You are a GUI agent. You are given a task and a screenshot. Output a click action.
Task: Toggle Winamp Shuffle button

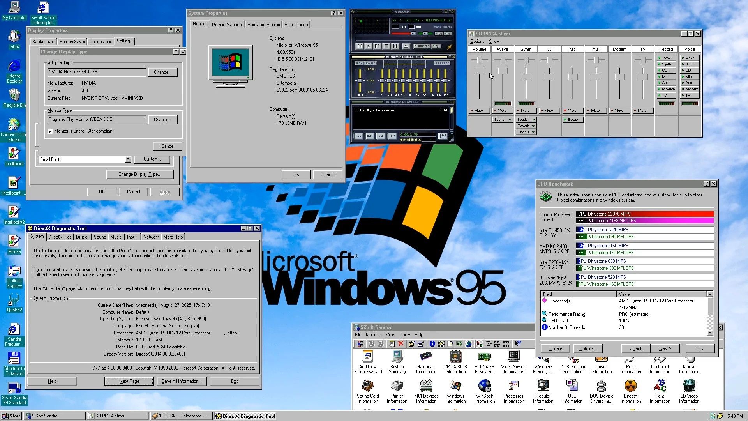(x=422, y=46)
